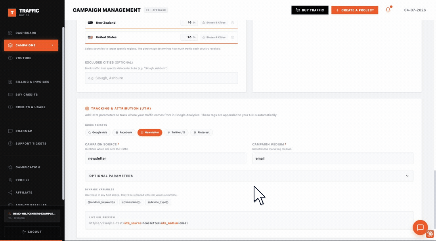
Task: Open States & Cities for New Zealand
Action: 214,23
